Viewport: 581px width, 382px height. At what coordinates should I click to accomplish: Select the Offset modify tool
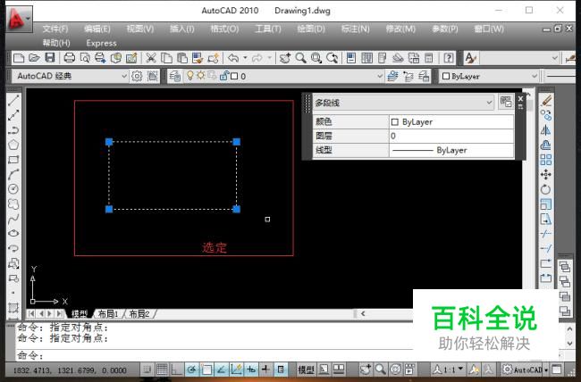pos(546,145)
